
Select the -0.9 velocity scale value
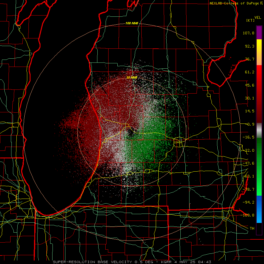click(x=250, y=124)
